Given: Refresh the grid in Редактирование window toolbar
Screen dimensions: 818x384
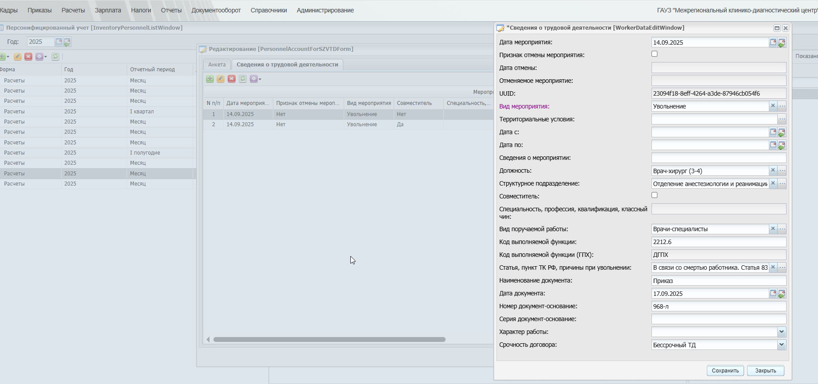Looking at the screenshot, I should tap(243, 79).
